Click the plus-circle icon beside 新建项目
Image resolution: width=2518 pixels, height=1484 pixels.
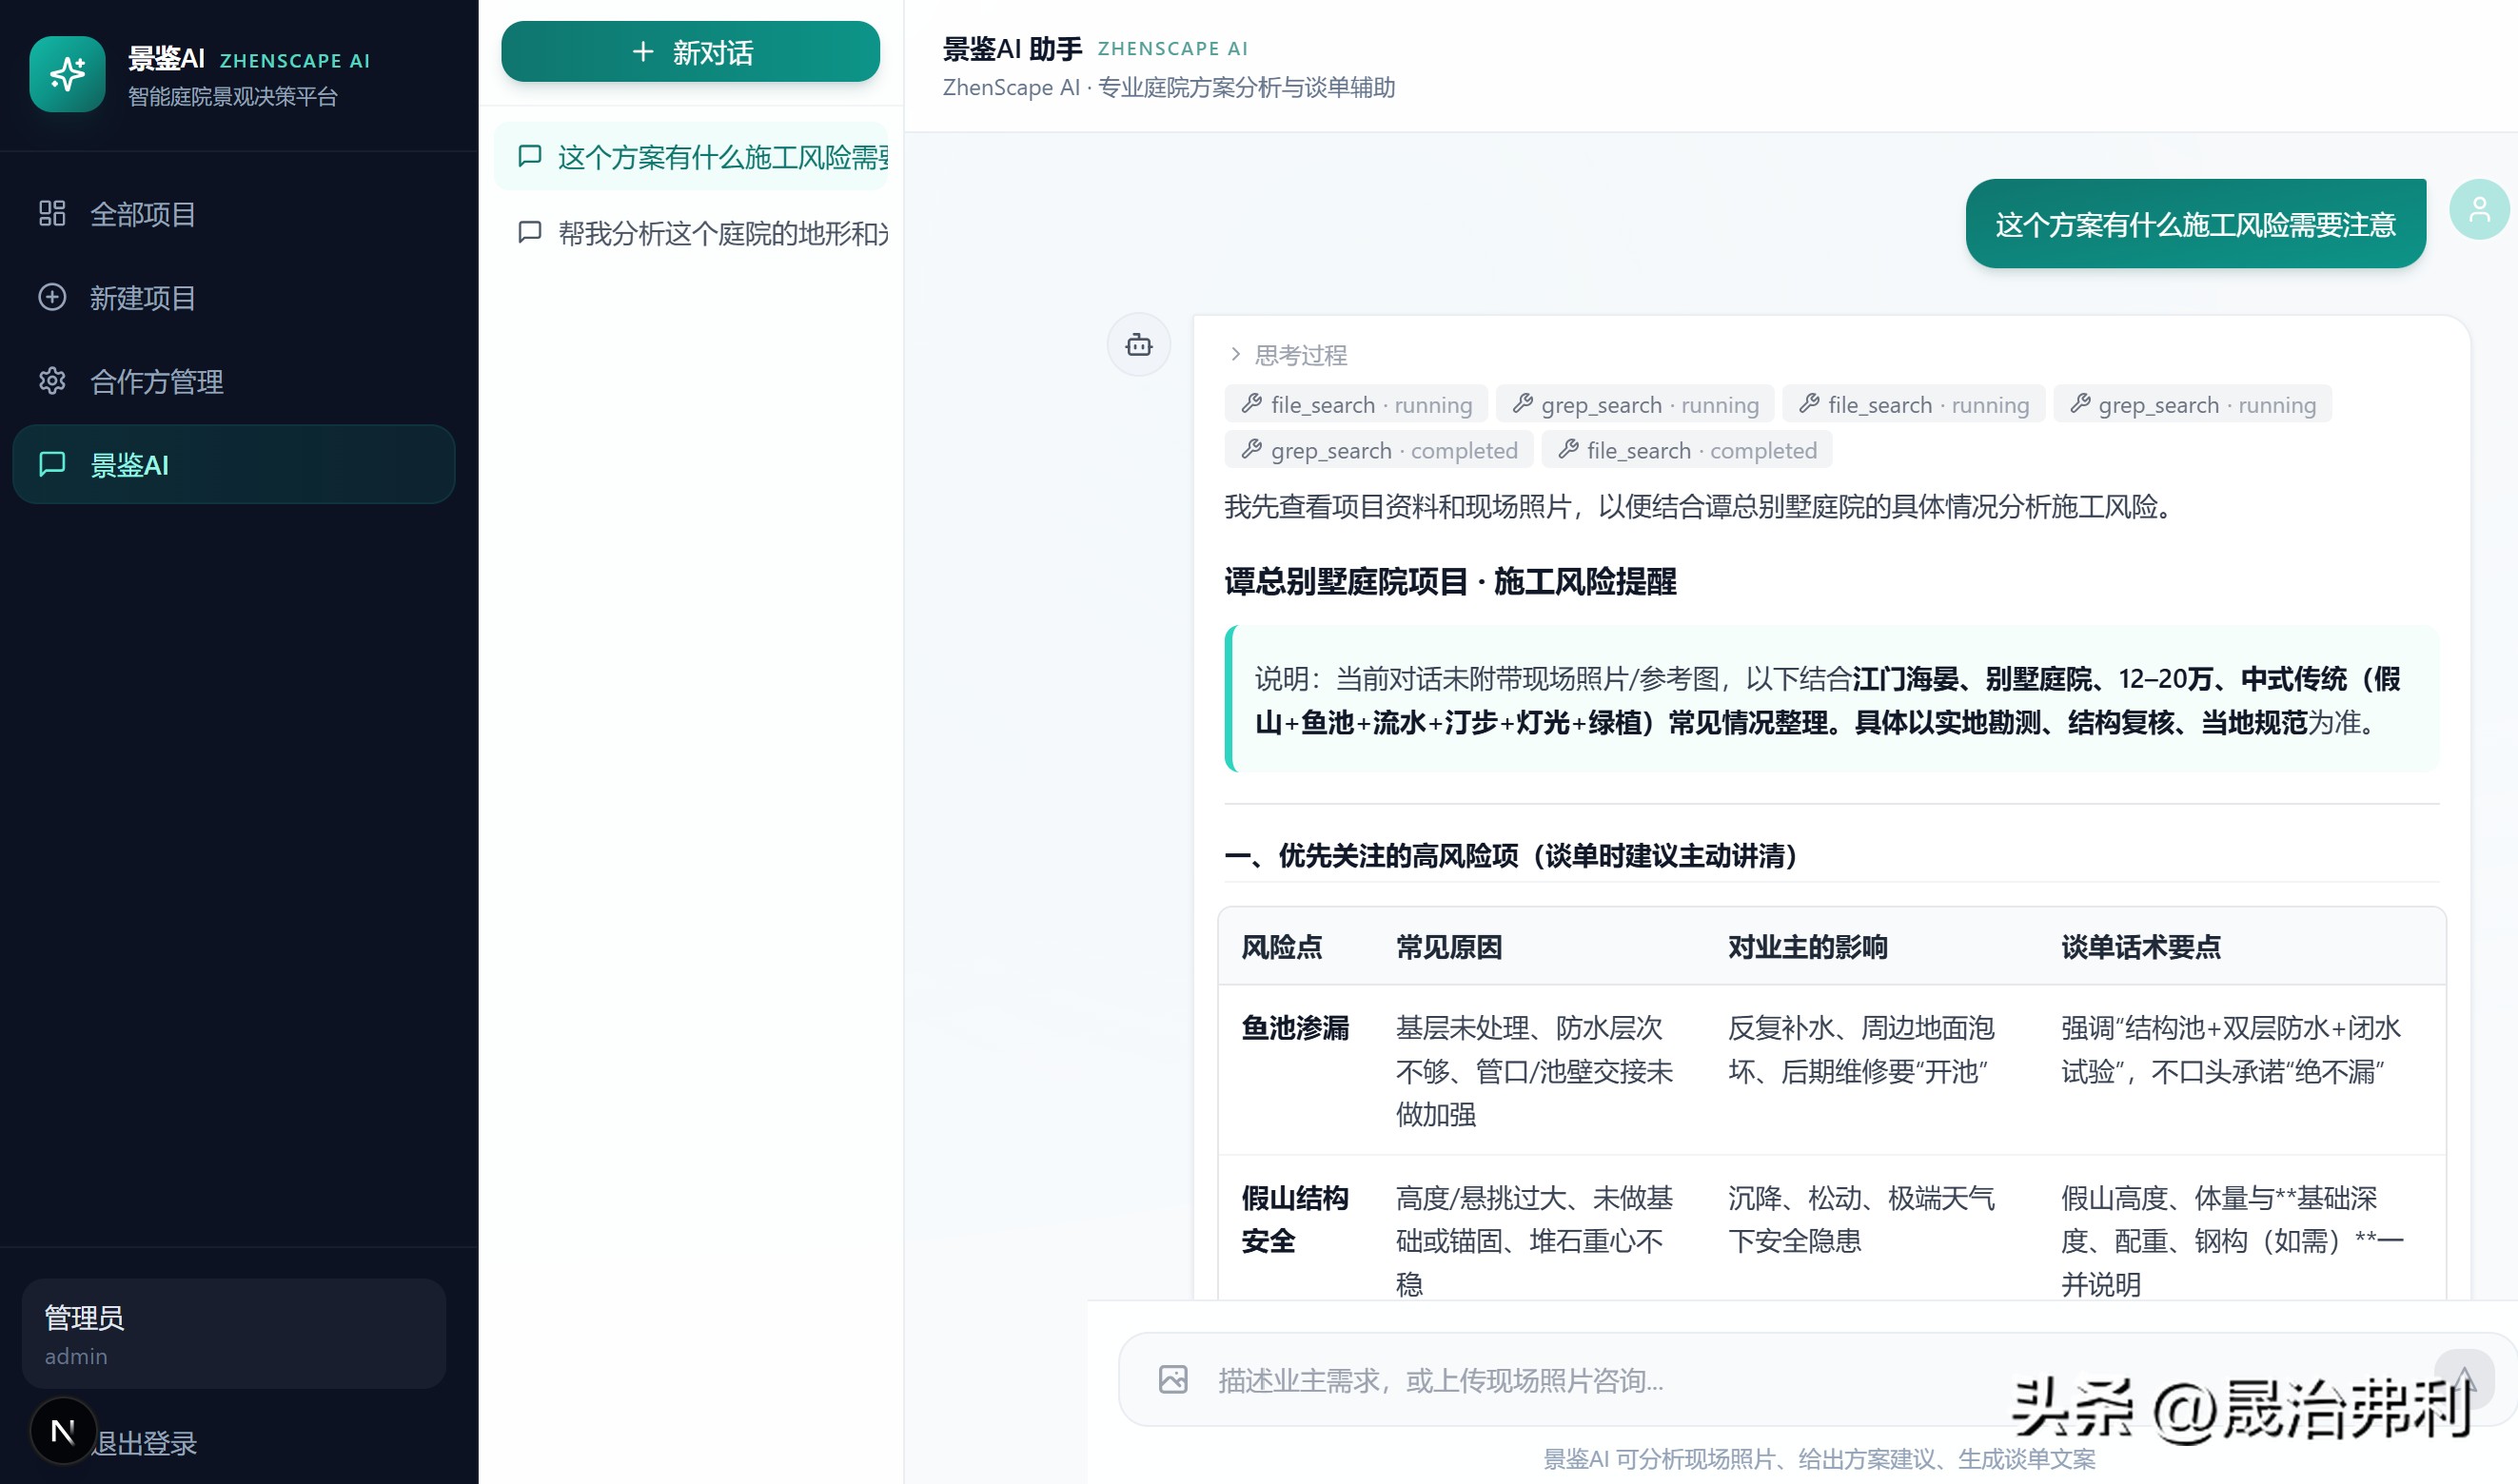(x=52, y=297)
